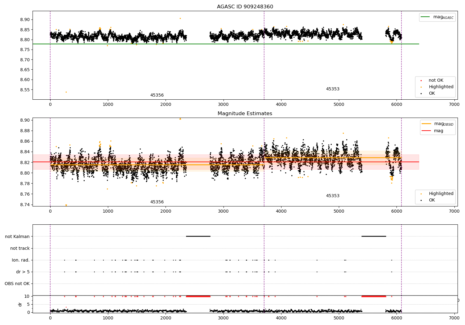The height and width of the screenshot is (325, 465).
Task: Click the highlighted outlier point near 8.90 in top plot
Action: (180, 18)
